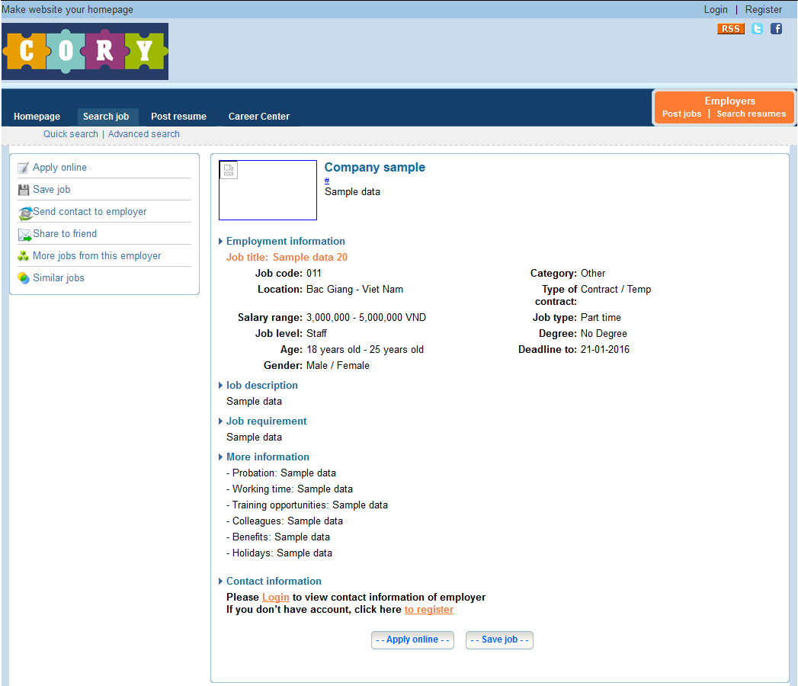
Task: Open the Twitter share icon
Action: (x=757, y=28)
